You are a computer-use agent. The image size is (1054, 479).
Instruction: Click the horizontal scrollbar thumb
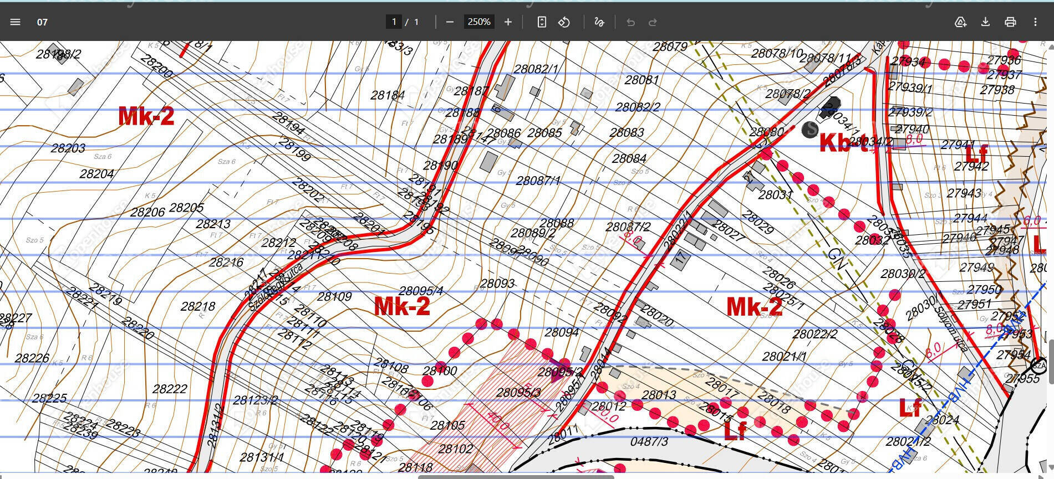pyautogui.click(x=516, y=476)
